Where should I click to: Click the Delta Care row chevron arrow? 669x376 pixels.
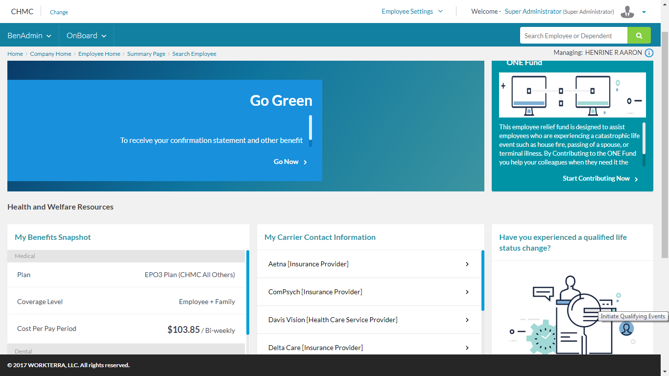click(467, 348)
